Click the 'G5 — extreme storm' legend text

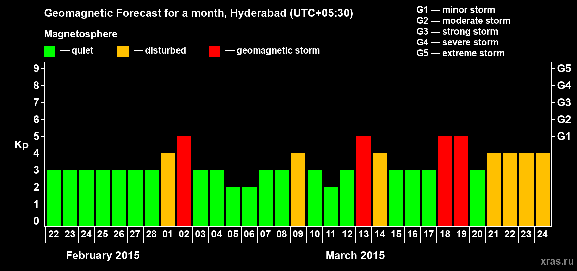click(461, 53)
